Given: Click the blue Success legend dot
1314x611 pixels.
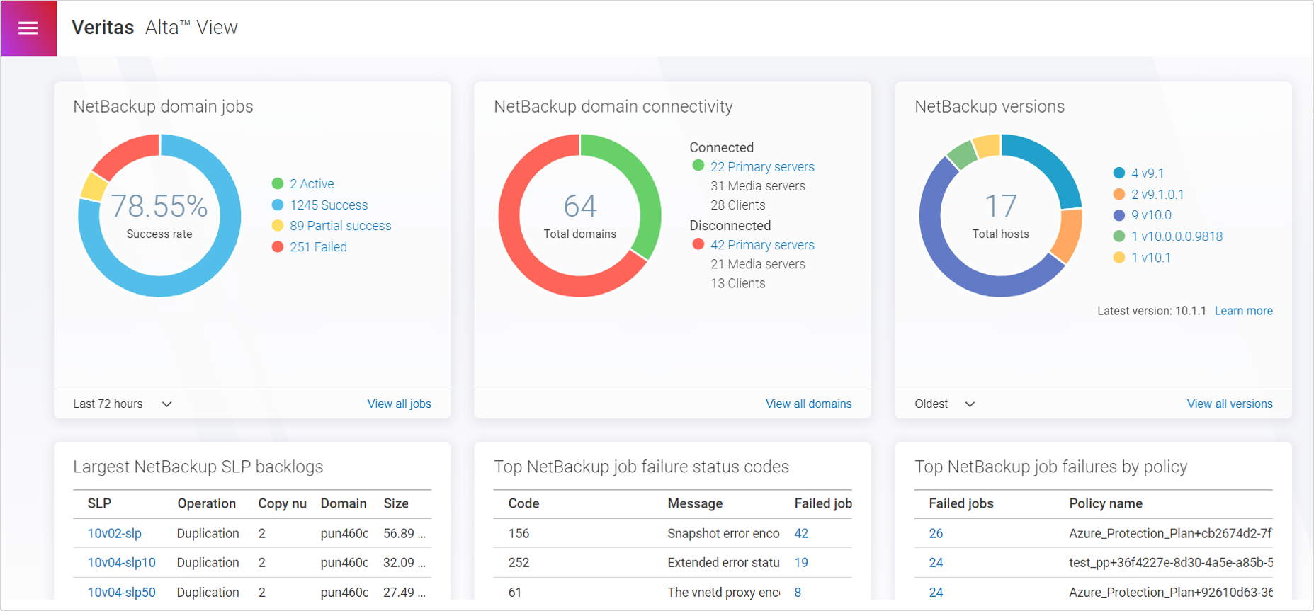Looking at the screenshot, I should (278, 205).
